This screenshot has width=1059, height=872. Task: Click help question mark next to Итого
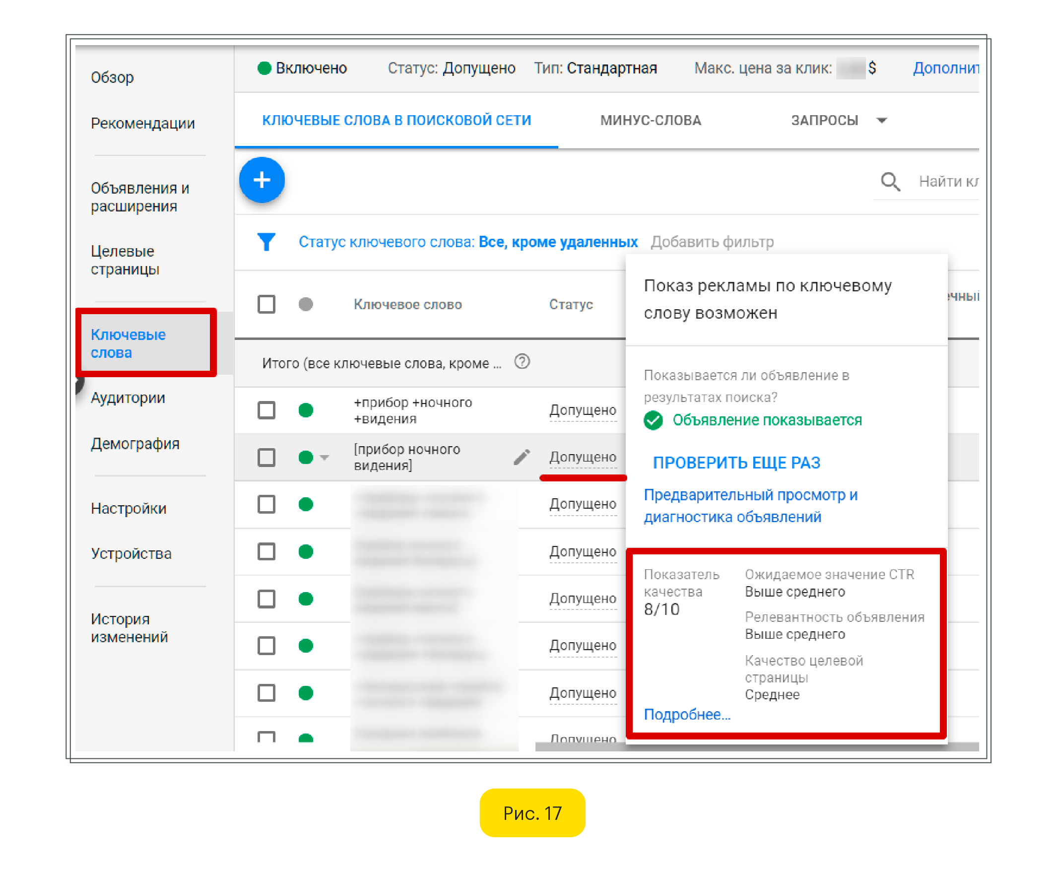click(522, 362)
